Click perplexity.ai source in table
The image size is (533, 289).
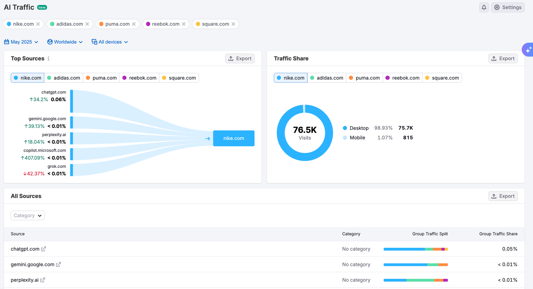point(25,280)
